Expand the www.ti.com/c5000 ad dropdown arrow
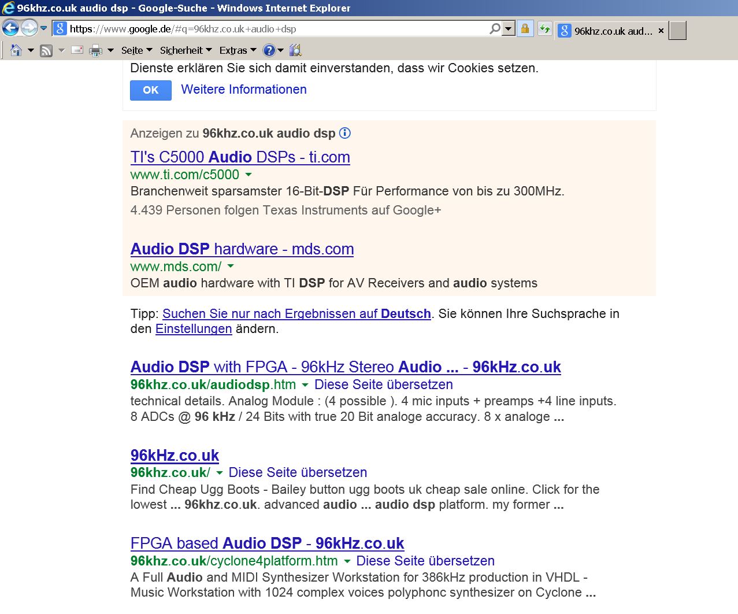This screenshot has width=738, height=614. 249,175
